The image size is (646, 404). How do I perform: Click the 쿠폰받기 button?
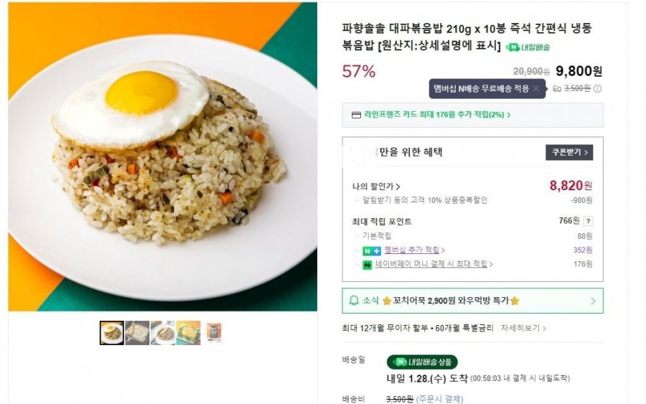(x=569, y=152)
